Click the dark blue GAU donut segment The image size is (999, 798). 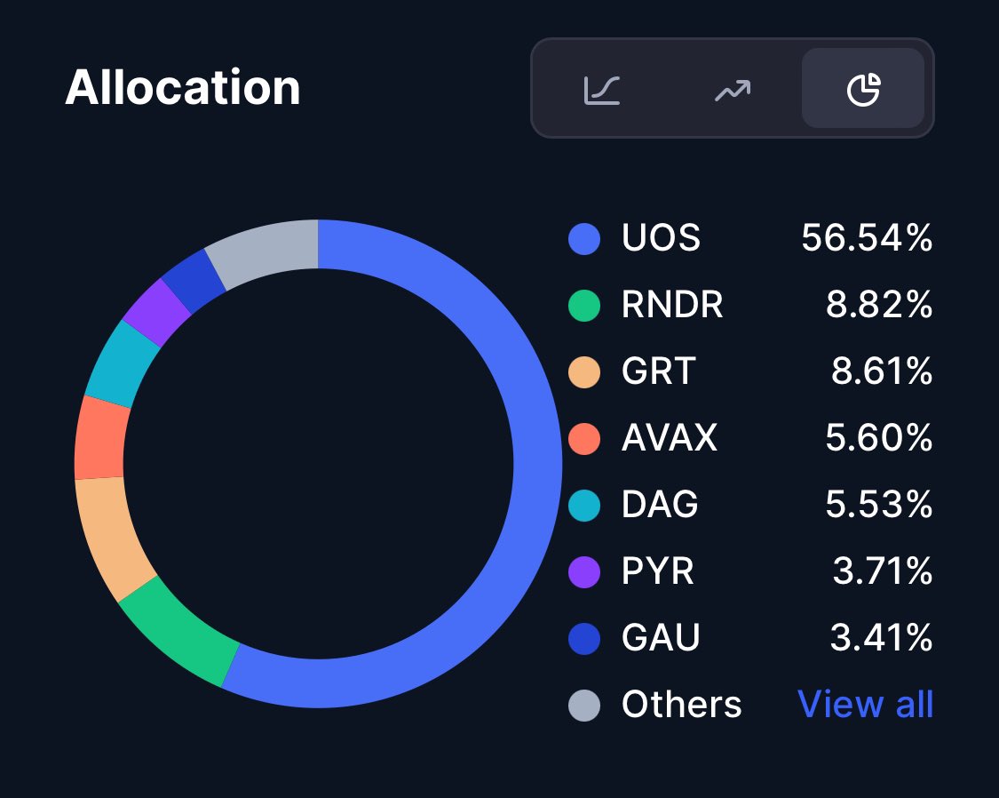[x=193, y=281]
